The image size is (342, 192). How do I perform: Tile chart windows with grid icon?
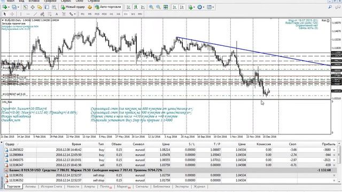click(166, 7)
